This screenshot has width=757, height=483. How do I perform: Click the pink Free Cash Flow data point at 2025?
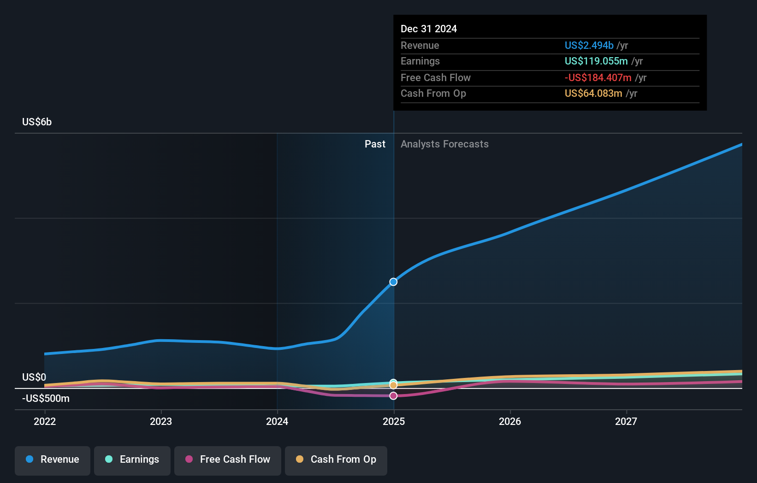393,396
